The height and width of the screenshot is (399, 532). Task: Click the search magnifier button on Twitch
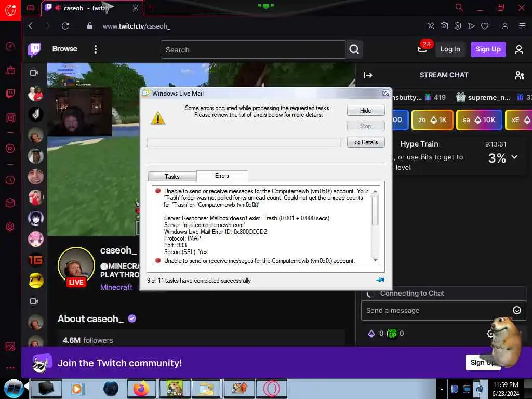pos(354,49)
